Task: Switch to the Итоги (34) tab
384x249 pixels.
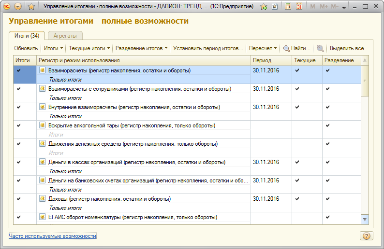Action: (x=27, y=36)
